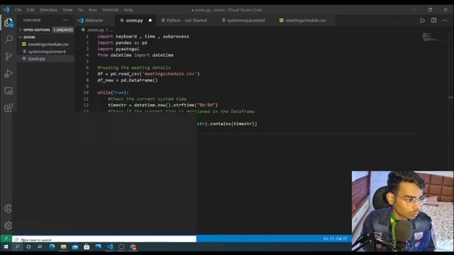Viewport: 454px width, 255px height.
Task: Open Microsoft Store from the taskbar
Action: [x=87, y=247]
